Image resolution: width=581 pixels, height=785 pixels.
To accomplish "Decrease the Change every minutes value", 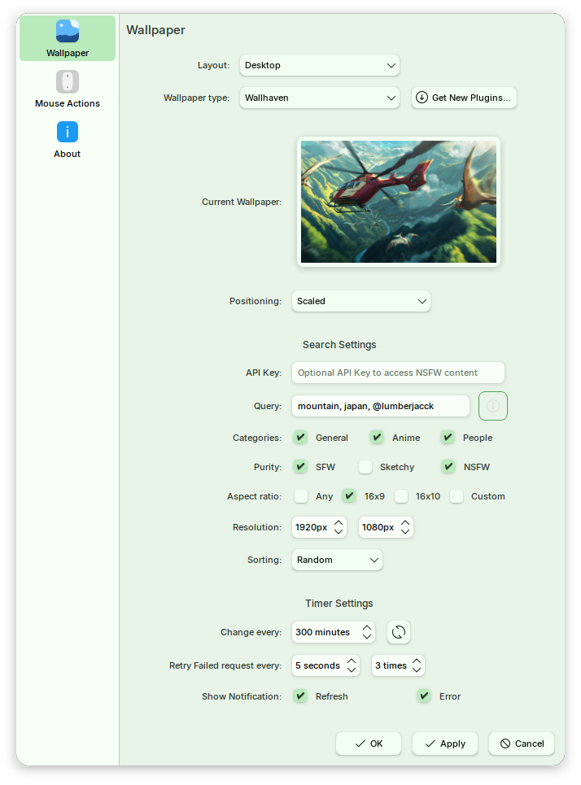I will point(367,637).
